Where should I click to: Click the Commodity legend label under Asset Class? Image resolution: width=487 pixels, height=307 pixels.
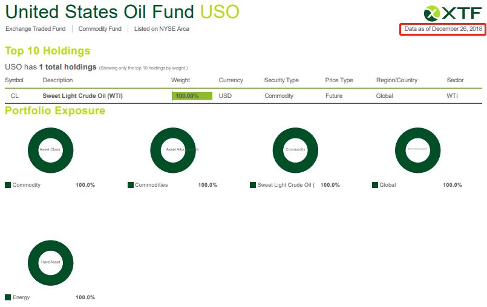coord(27,185)
